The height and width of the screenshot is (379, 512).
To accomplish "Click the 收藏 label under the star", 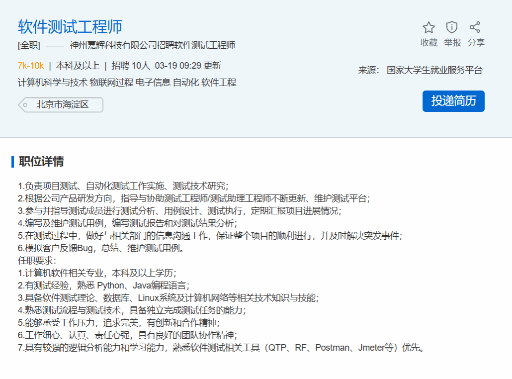I will pyautogui.click(x=428, y=43).
